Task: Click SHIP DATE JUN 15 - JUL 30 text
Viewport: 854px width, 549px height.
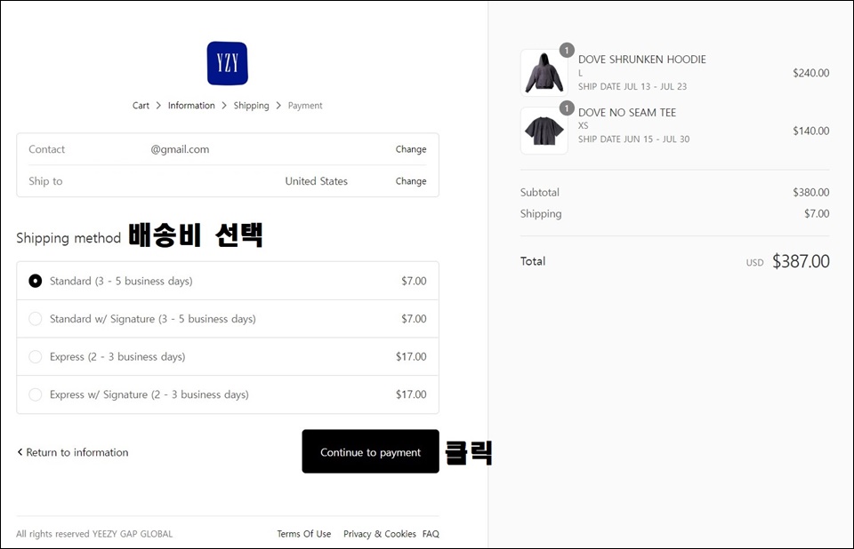Action: (x=634, y=139)
